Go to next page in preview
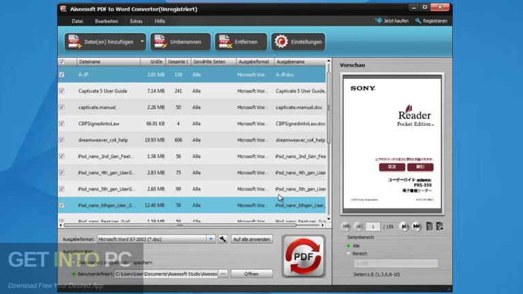The image size is (523, 294). click(x=404, y=227)
